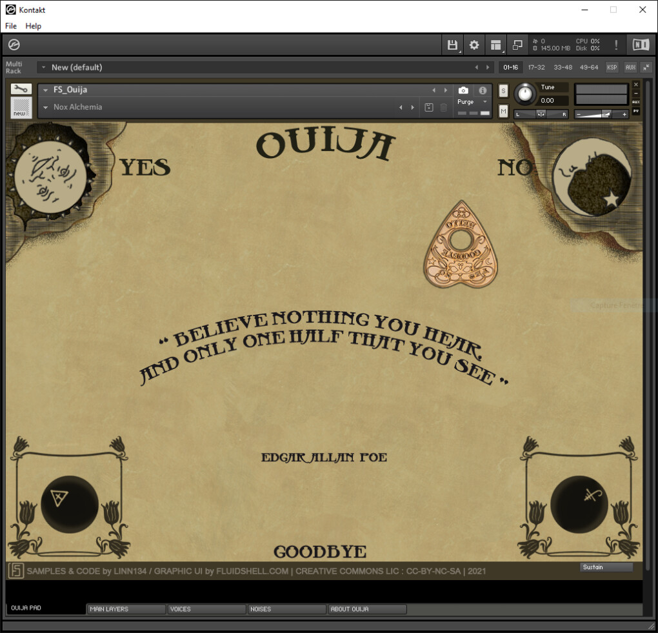Image resolution: width=658 pixels, height=633 pixels.
Task: Save the snapshot using the disk icon
Action: coord(429,108)
